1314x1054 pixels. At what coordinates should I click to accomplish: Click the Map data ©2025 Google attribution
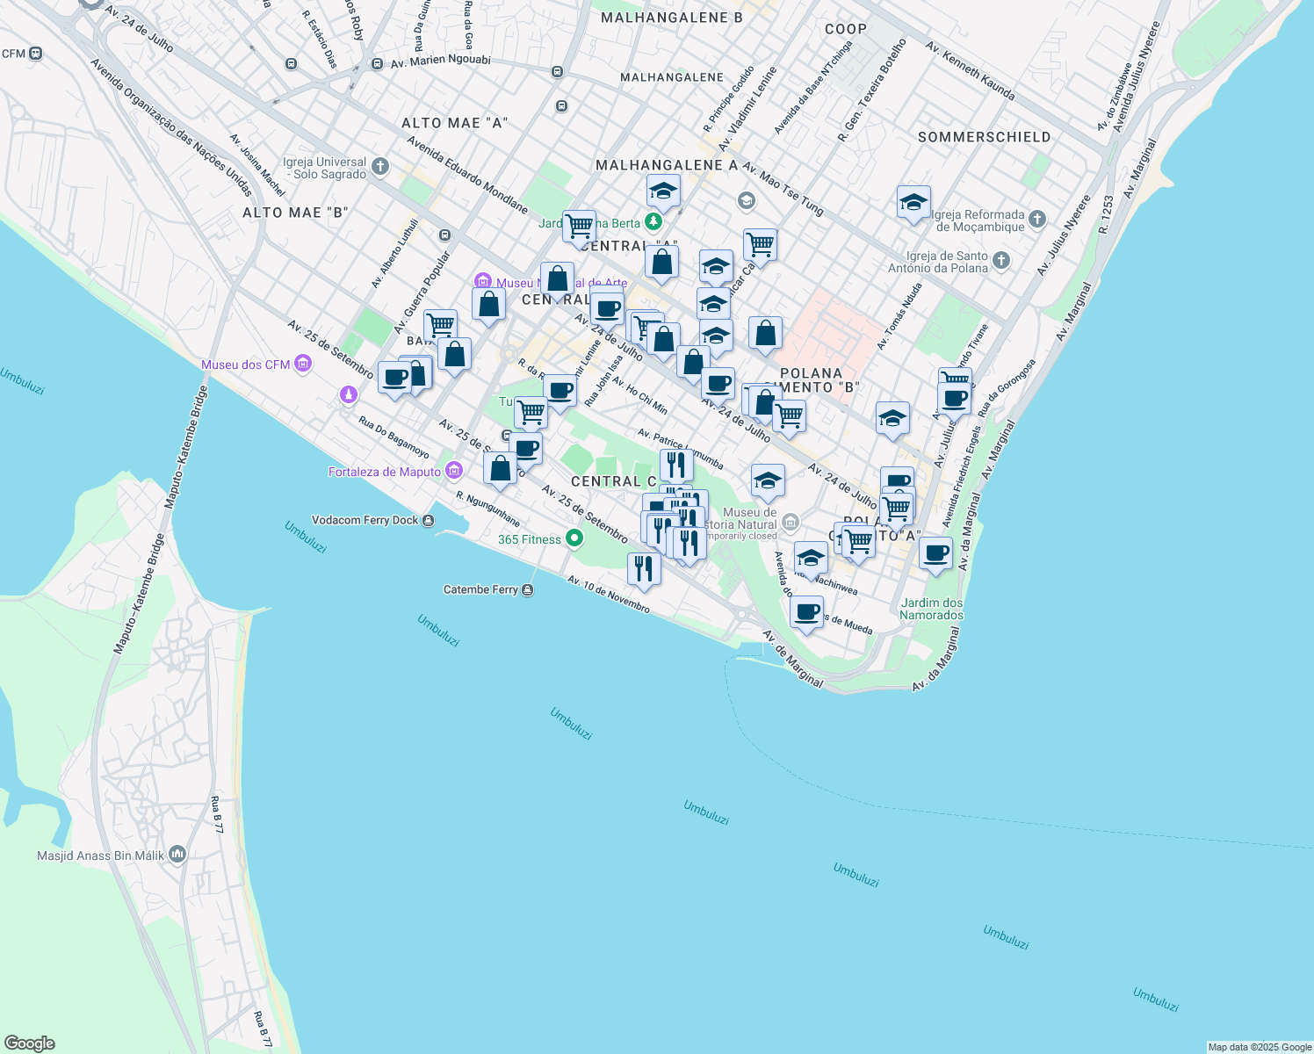point(1260,1047)
